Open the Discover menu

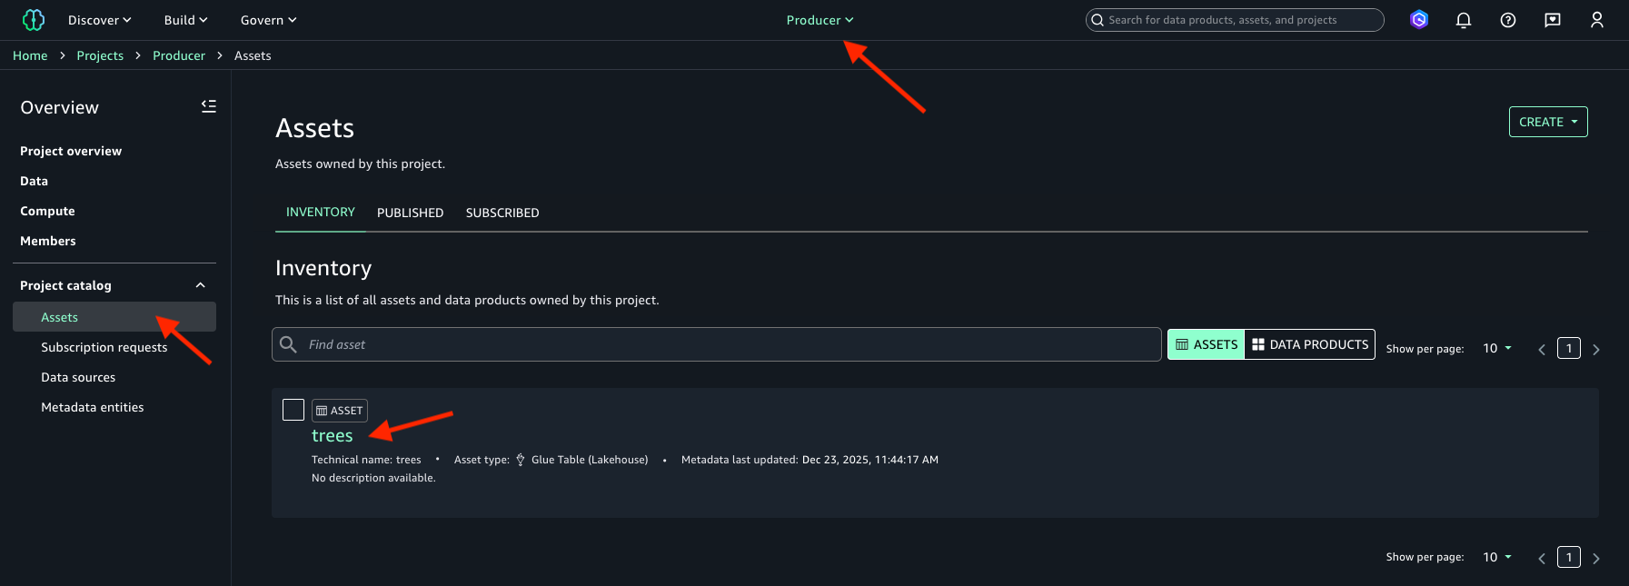[100, 20]
